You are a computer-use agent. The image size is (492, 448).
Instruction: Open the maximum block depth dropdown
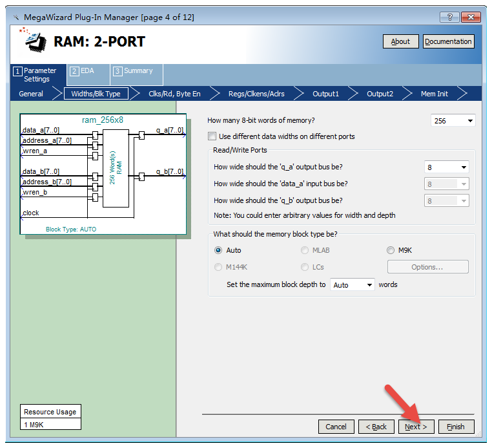click(352, 284)
